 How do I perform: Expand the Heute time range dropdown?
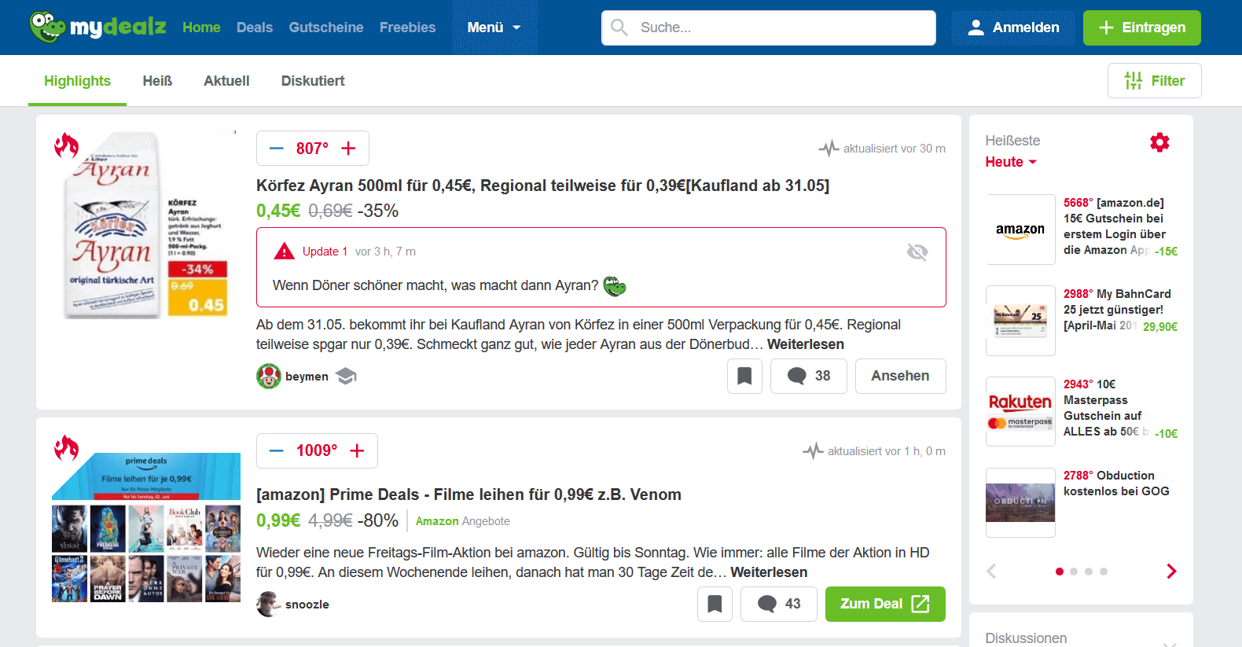tap(1011, 162)
